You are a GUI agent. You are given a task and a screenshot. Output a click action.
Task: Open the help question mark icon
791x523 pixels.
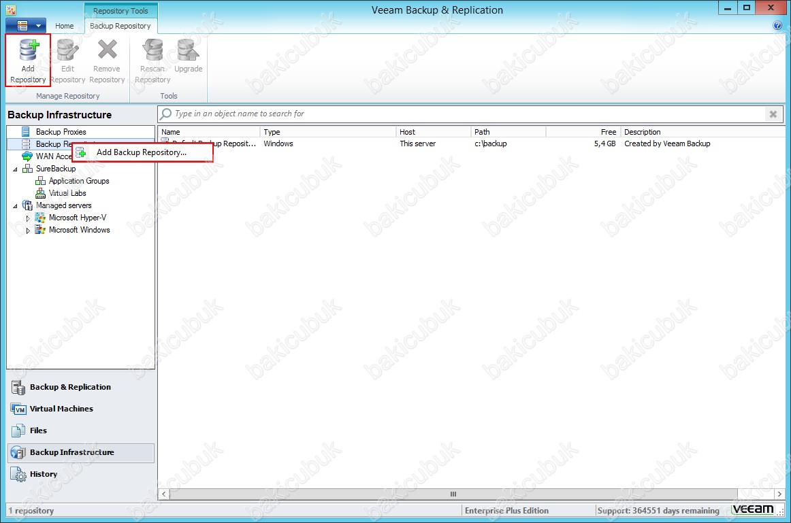click(x=777, y=26)
